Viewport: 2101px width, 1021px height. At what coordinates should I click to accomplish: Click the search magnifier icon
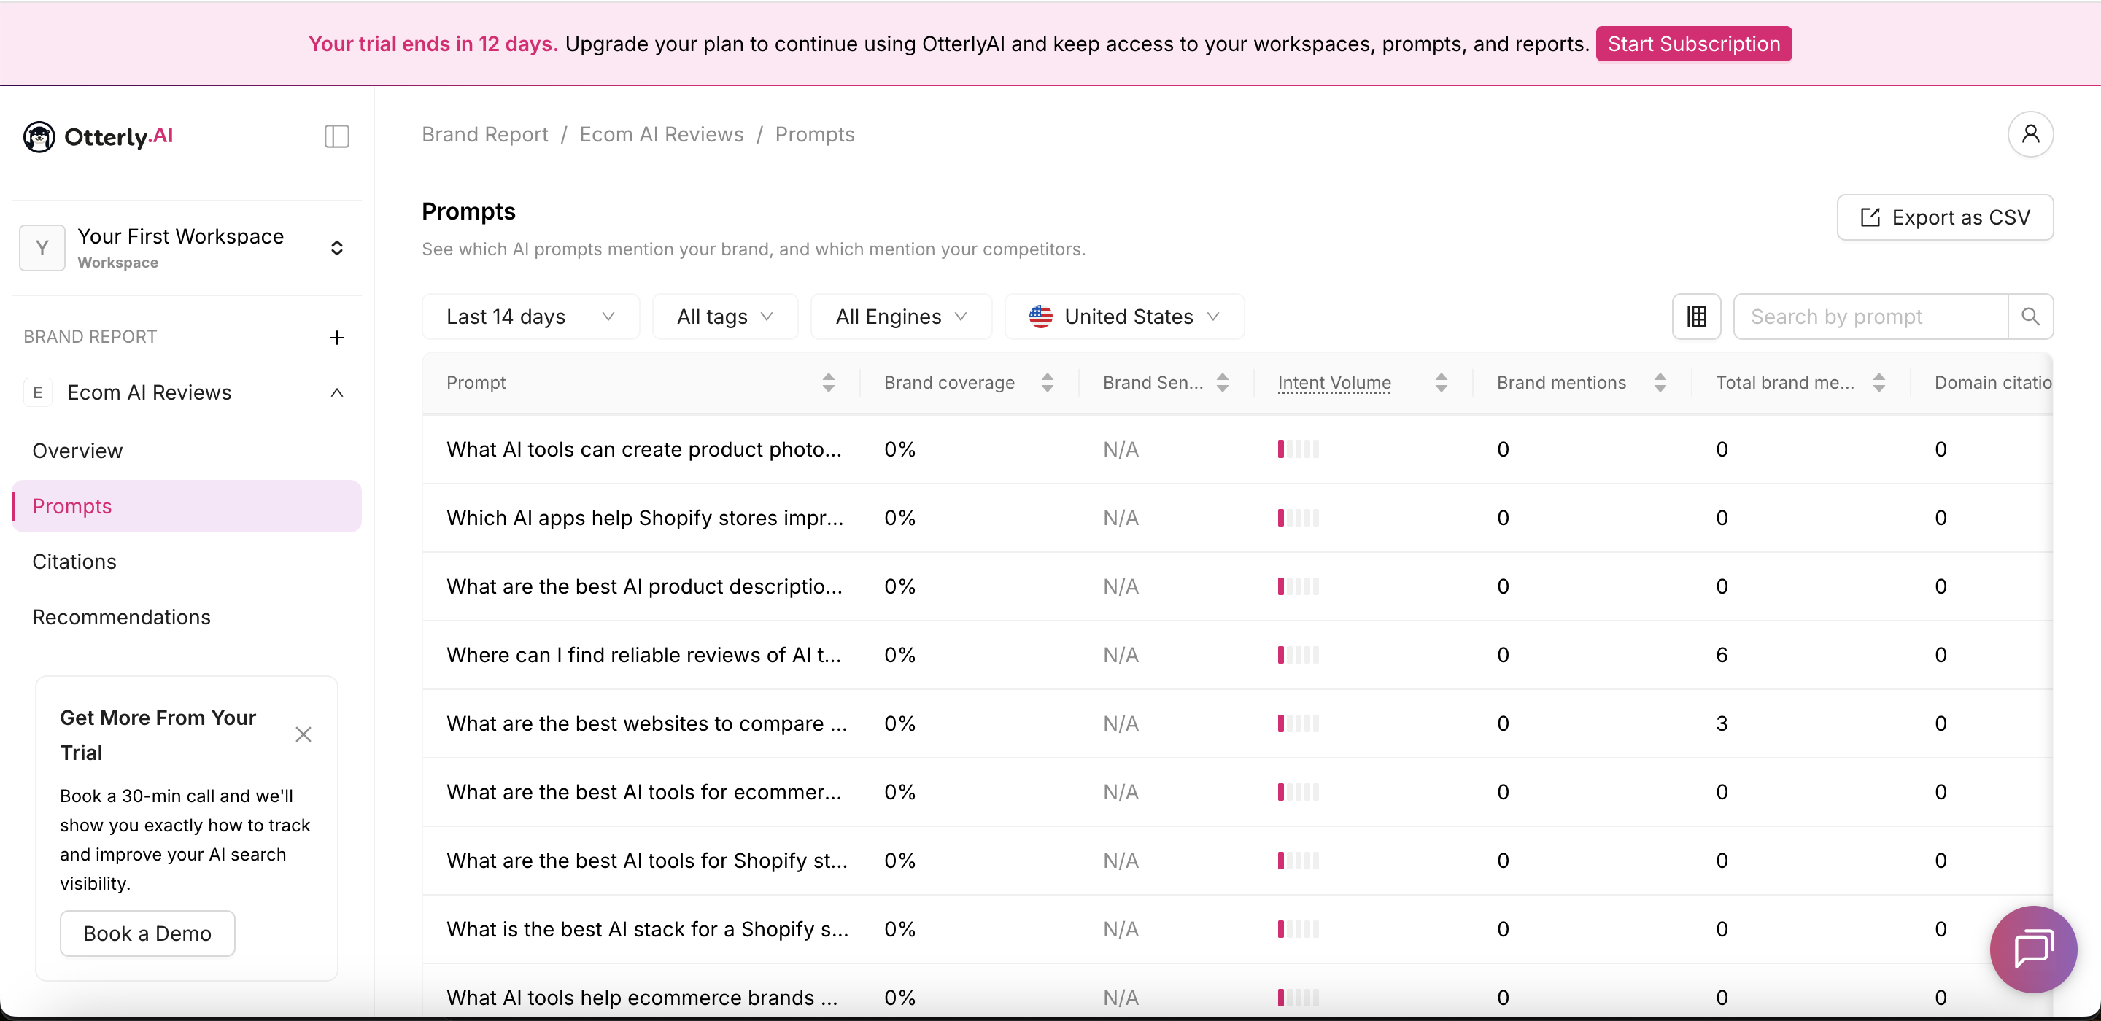point(2030,317)
